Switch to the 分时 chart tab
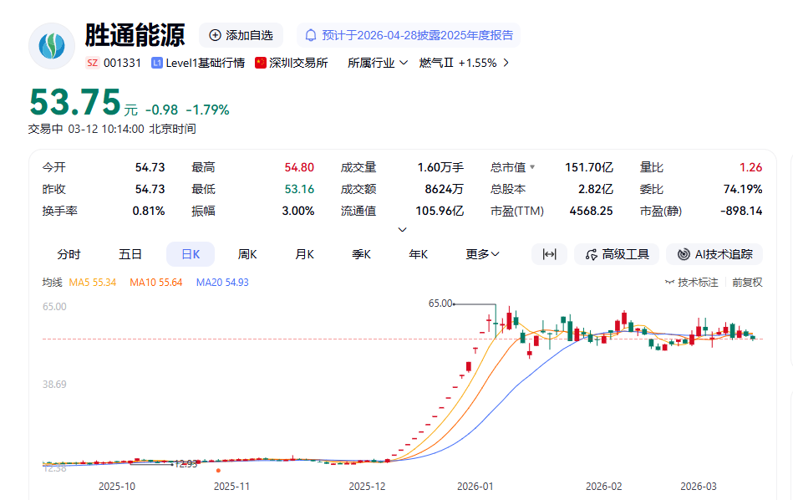Viewport: 793px width, 500px height. click(x=69, y=254)
